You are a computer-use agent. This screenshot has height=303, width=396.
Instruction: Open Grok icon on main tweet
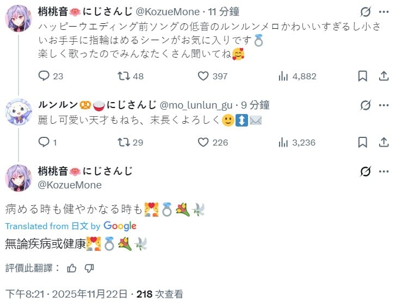click(366, 172)
